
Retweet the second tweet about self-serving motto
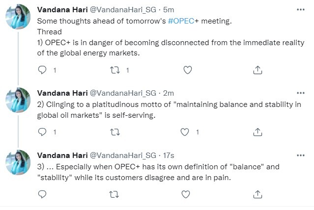(114, 131)
